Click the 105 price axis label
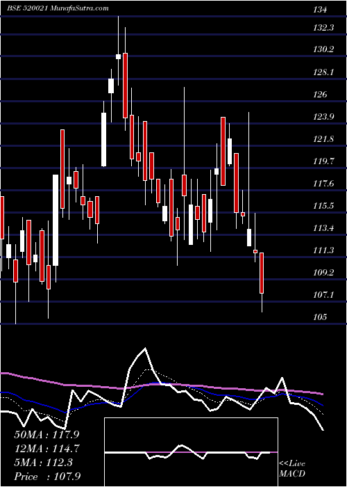The image size is (347, 487). [320, 317]
